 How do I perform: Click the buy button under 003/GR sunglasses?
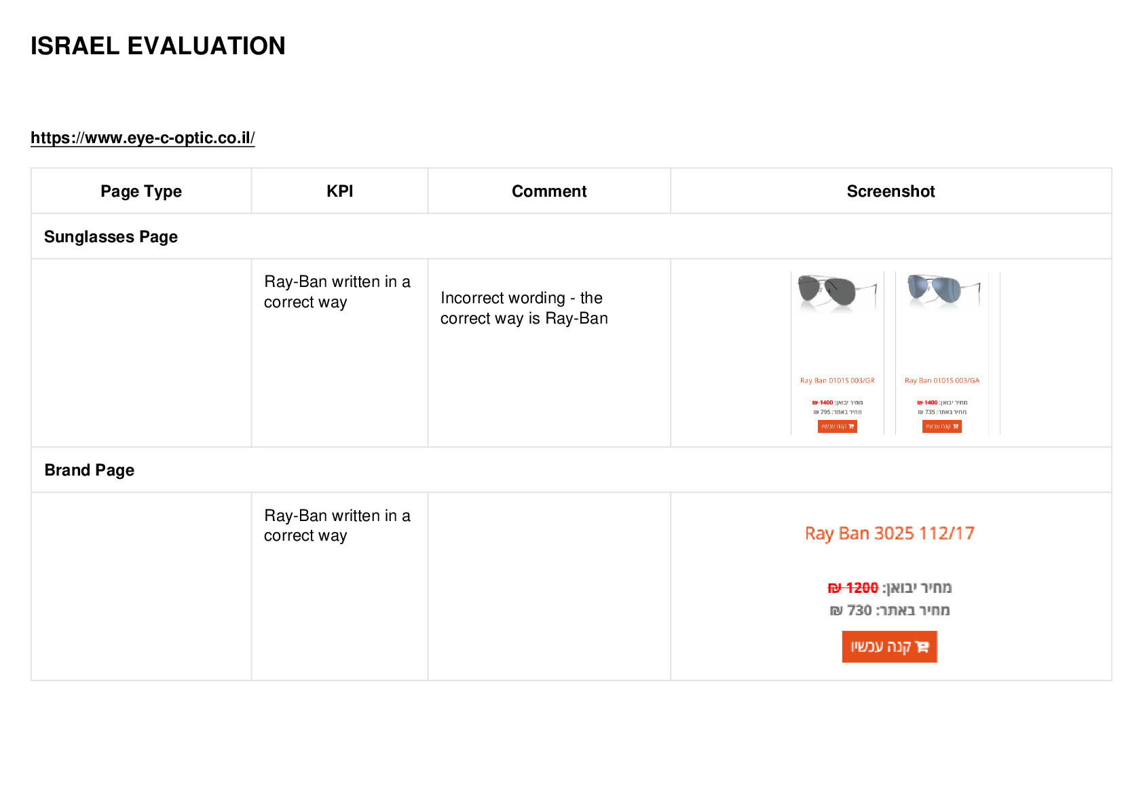[x=837, y=427]
